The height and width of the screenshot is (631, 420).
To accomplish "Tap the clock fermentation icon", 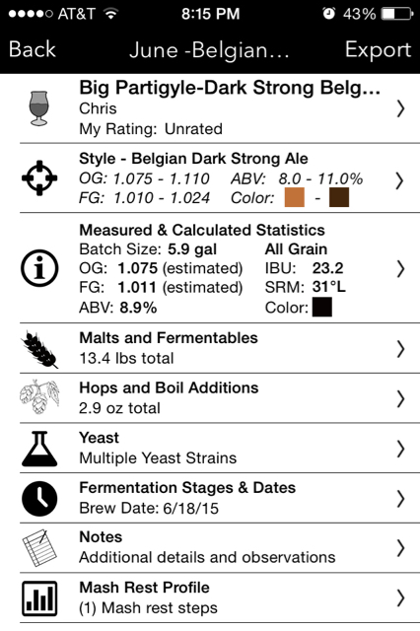I will tap(39, 499).
